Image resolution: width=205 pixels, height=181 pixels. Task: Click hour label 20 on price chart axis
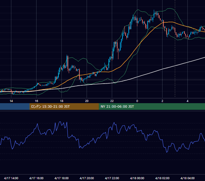pos(87,101)
